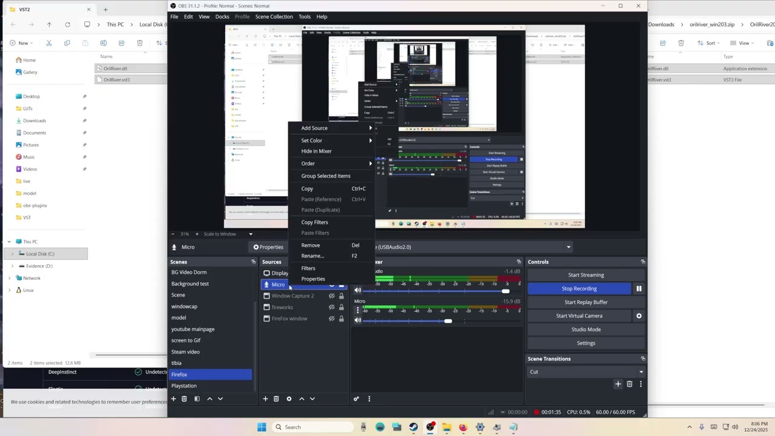Mute the Micro channel speaker icon
The image size is (775, 436).
(357, 320)
